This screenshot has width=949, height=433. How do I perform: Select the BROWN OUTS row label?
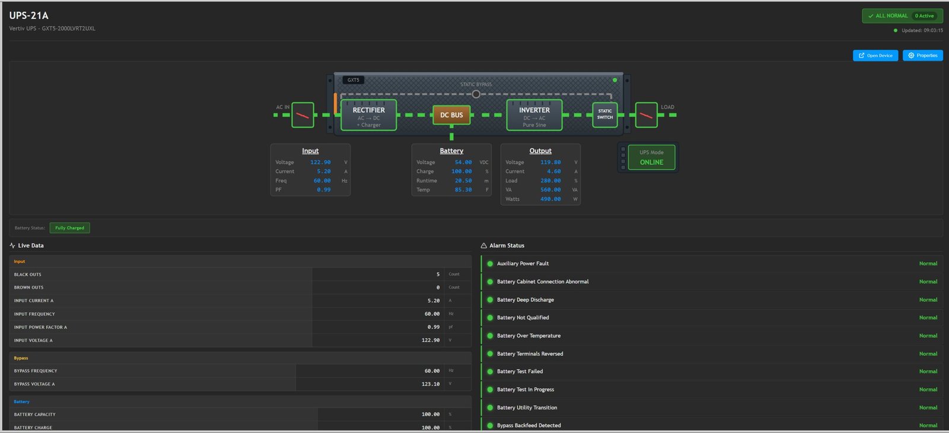tap(28, 288)
